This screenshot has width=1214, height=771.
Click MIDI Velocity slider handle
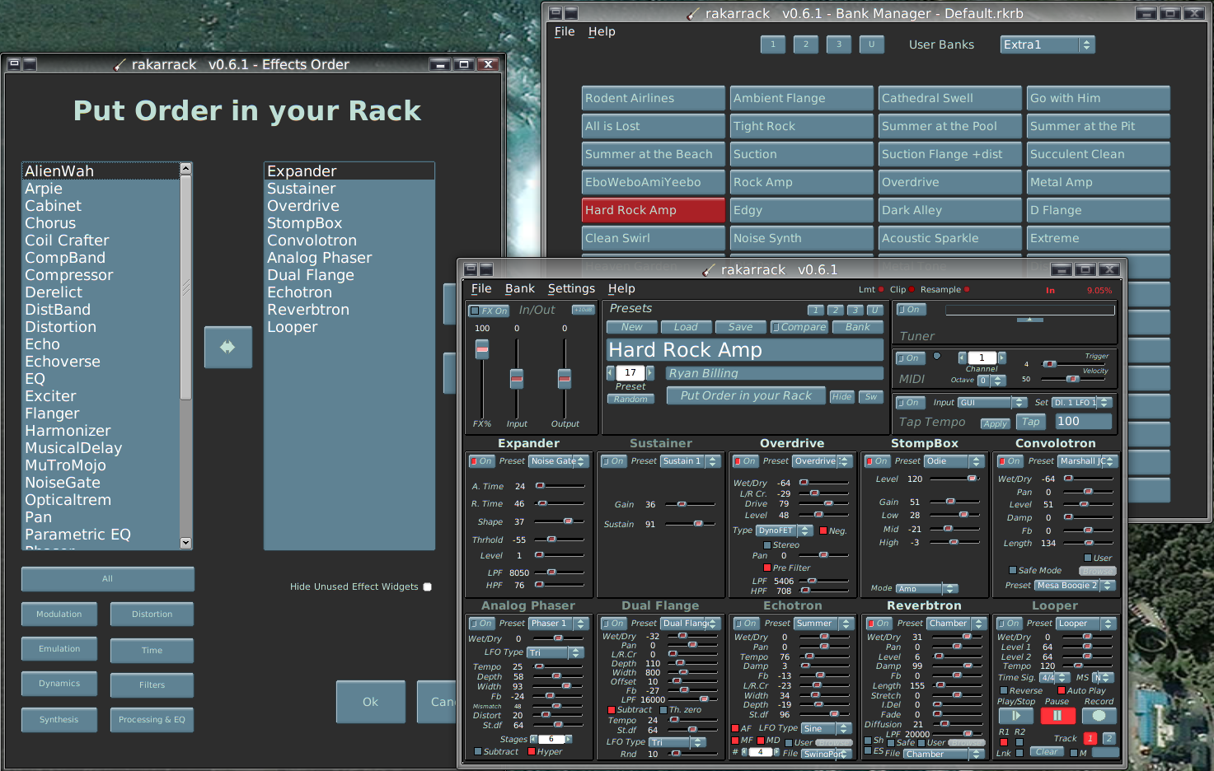click(1072, 379)
